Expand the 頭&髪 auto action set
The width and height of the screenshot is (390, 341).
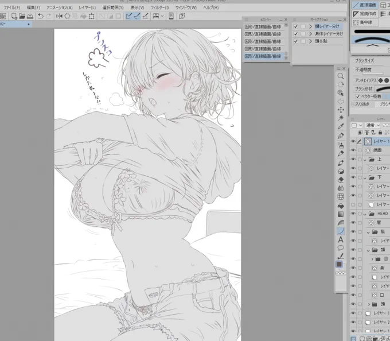pyautogui.click(x=310, y=41)
